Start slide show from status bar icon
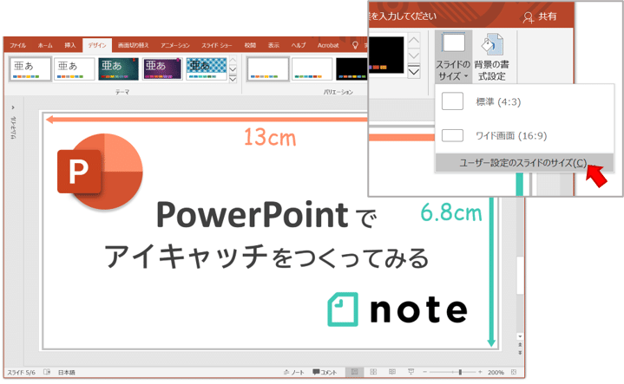The width and height of the screenshot is (624, 384). pyautogui.click(x=411, y=372)
